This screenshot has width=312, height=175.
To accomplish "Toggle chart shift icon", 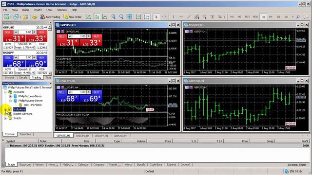I will click(x=146, y=17).
